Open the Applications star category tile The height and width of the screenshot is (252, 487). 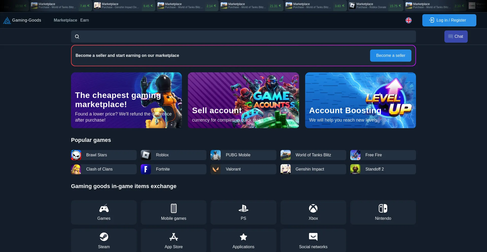coord(243,240)
